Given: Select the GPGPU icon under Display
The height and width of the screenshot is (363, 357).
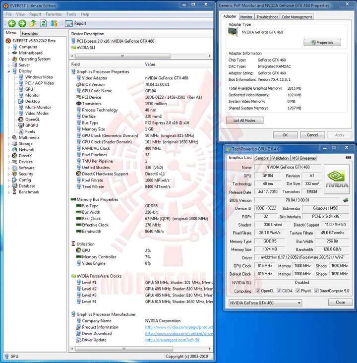Looking at the screenshot, I should (x=21, y=125).
